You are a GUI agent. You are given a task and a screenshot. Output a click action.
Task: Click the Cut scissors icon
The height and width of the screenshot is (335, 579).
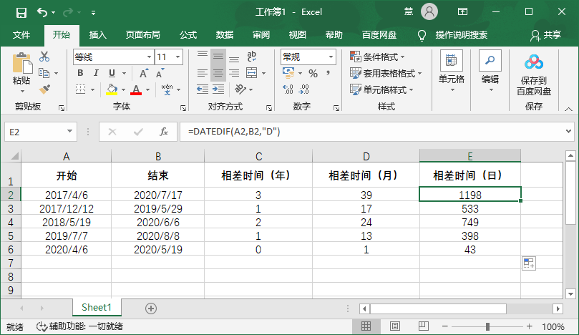click(x=44, y=57)
